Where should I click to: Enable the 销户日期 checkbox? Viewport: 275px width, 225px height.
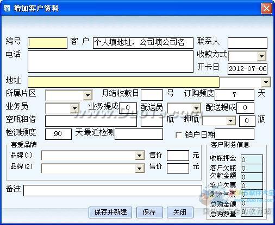(x=179, y=135)
